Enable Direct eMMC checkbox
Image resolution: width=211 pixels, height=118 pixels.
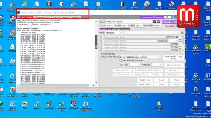point(164,26)
